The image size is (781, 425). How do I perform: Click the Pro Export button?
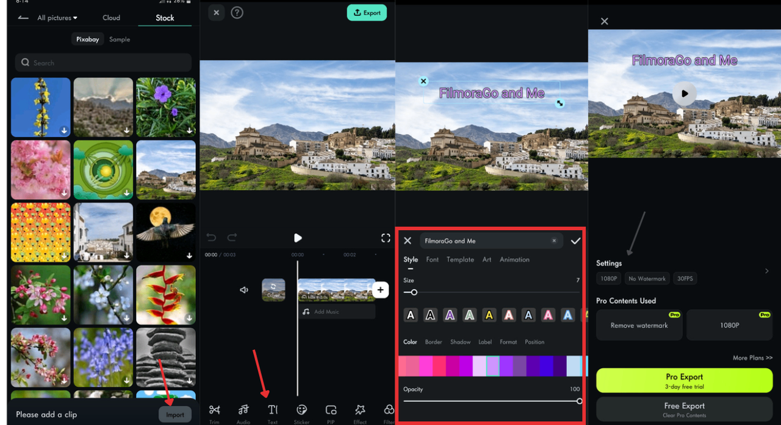[685, 381]
